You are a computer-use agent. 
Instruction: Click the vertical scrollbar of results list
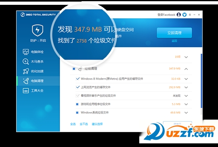[x=201, y=81]
